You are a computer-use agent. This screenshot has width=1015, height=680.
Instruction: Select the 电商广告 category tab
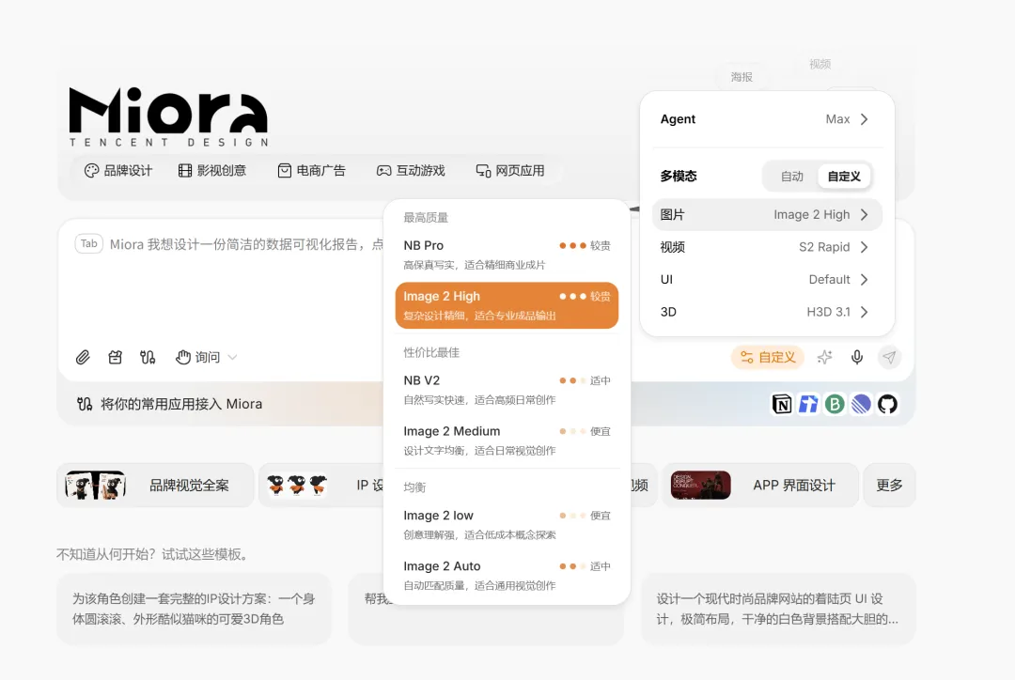(311, 171)
